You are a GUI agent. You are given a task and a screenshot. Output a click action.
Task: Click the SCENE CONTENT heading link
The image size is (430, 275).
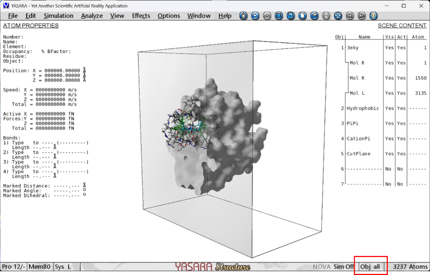402,26
